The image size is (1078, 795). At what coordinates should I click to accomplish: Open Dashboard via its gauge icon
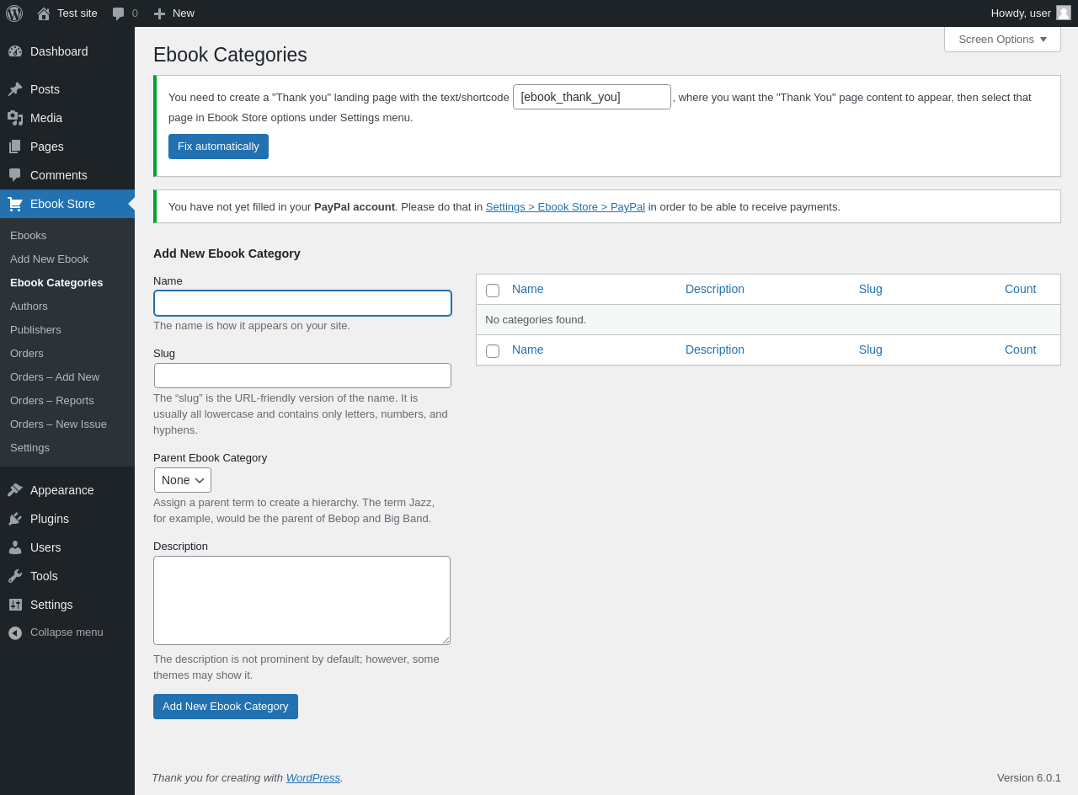coord(15,51)
